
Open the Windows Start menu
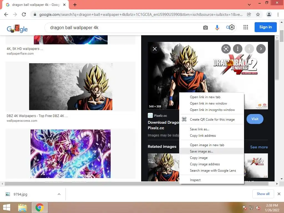(x=7, y=207)
